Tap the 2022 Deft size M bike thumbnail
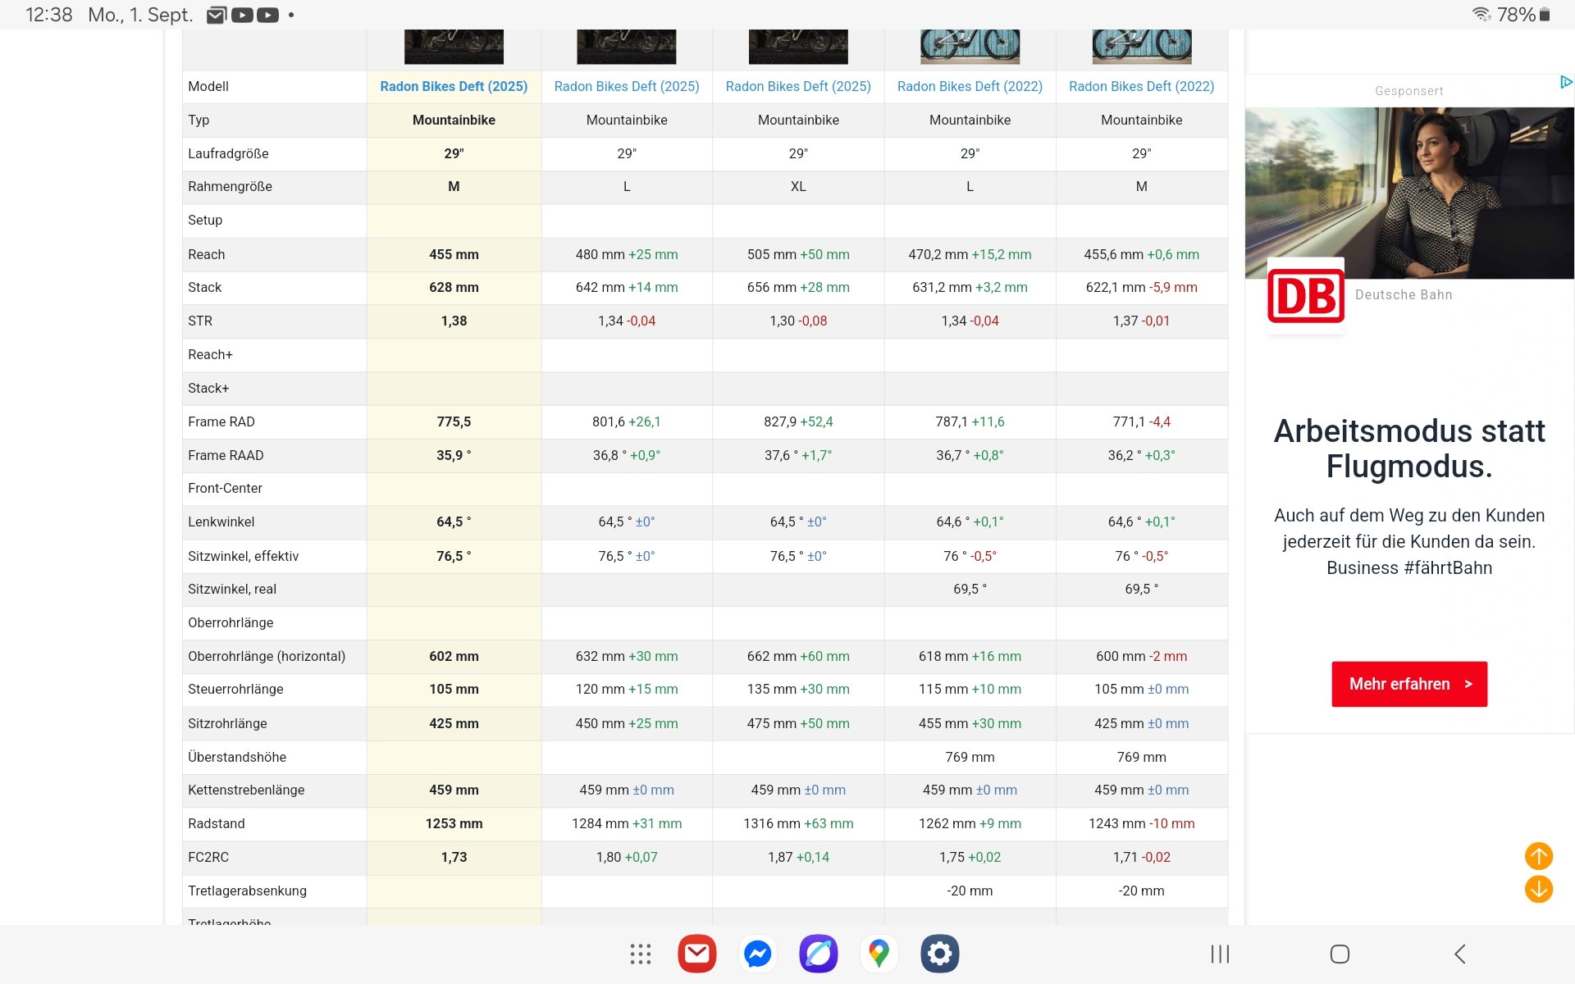The height and width of the screenshot is (984, 1575). point(1141,46)
